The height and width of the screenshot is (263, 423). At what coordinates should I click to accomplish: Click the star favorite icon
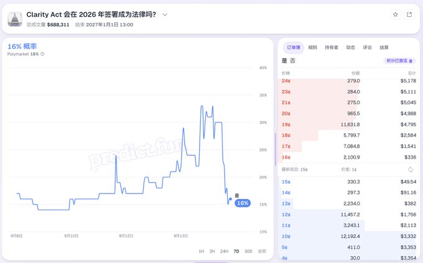pos(395,14)
